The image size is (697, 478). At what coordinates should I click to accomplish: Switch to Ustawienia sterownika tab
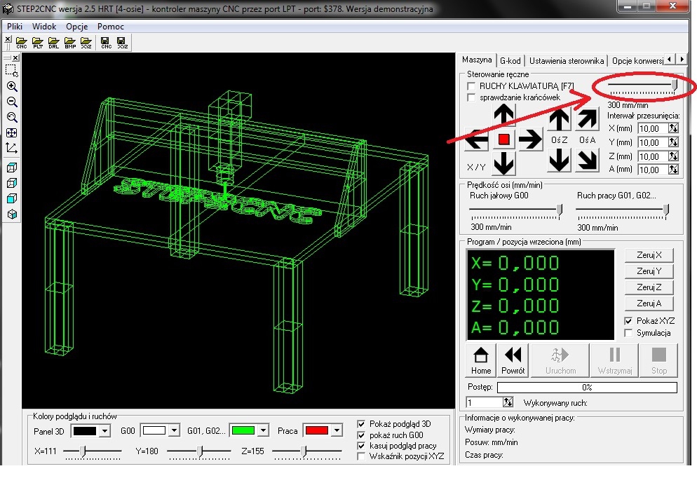(x=567, y=61)
